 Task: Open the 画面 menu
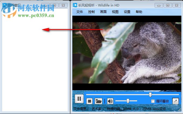pos(103,12)
